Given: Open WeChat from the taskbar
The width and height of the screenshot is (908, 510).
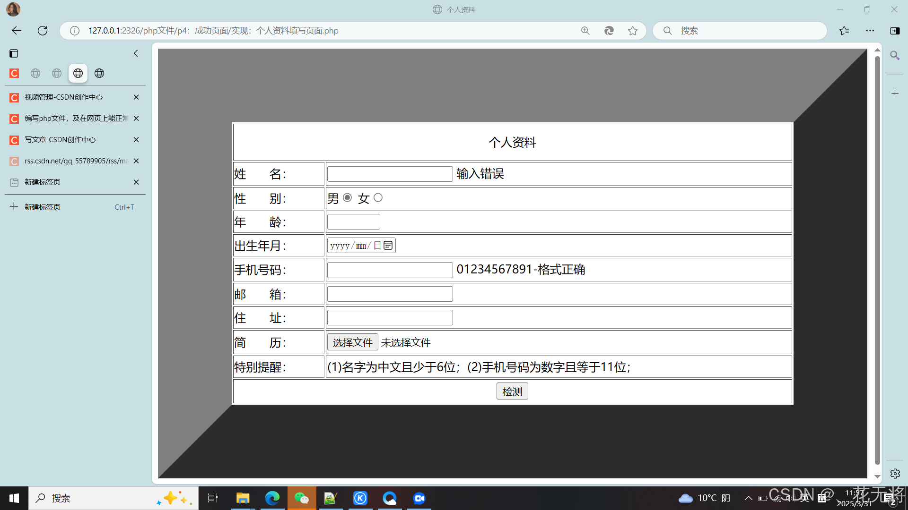Looking at the screenshot, I should point(302,498).
